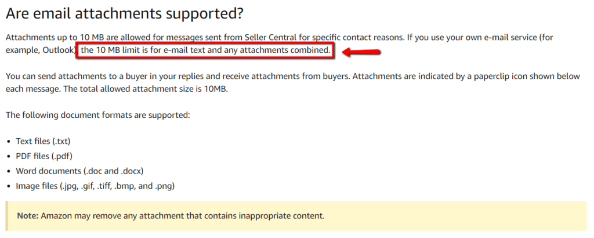Select the 'Text files (.txt)' list item
The width and height of the screenshot is (594, 238).
click(43, 141)
